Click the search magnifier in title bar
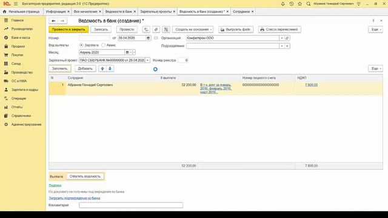Image resolution: width=388 pixels, height=218 pixels. [x=309, y=4]
